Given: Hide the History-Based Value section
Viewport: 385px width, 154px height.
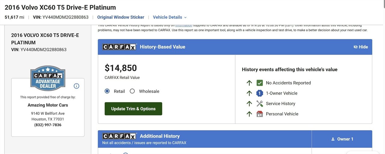Looking at the screenshot, I should 361,47.
